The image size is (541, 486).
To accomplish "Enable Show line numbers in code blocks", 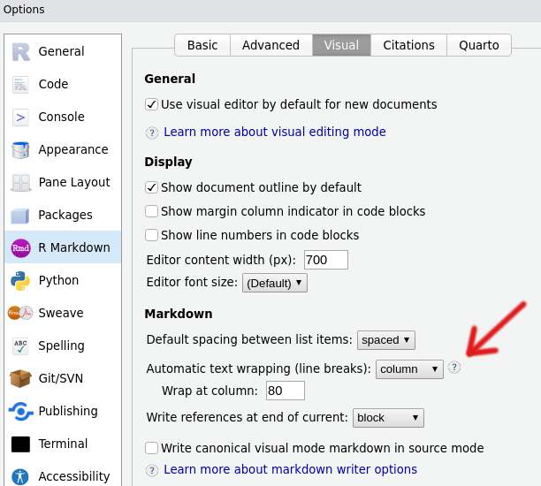I will (151, 235).
